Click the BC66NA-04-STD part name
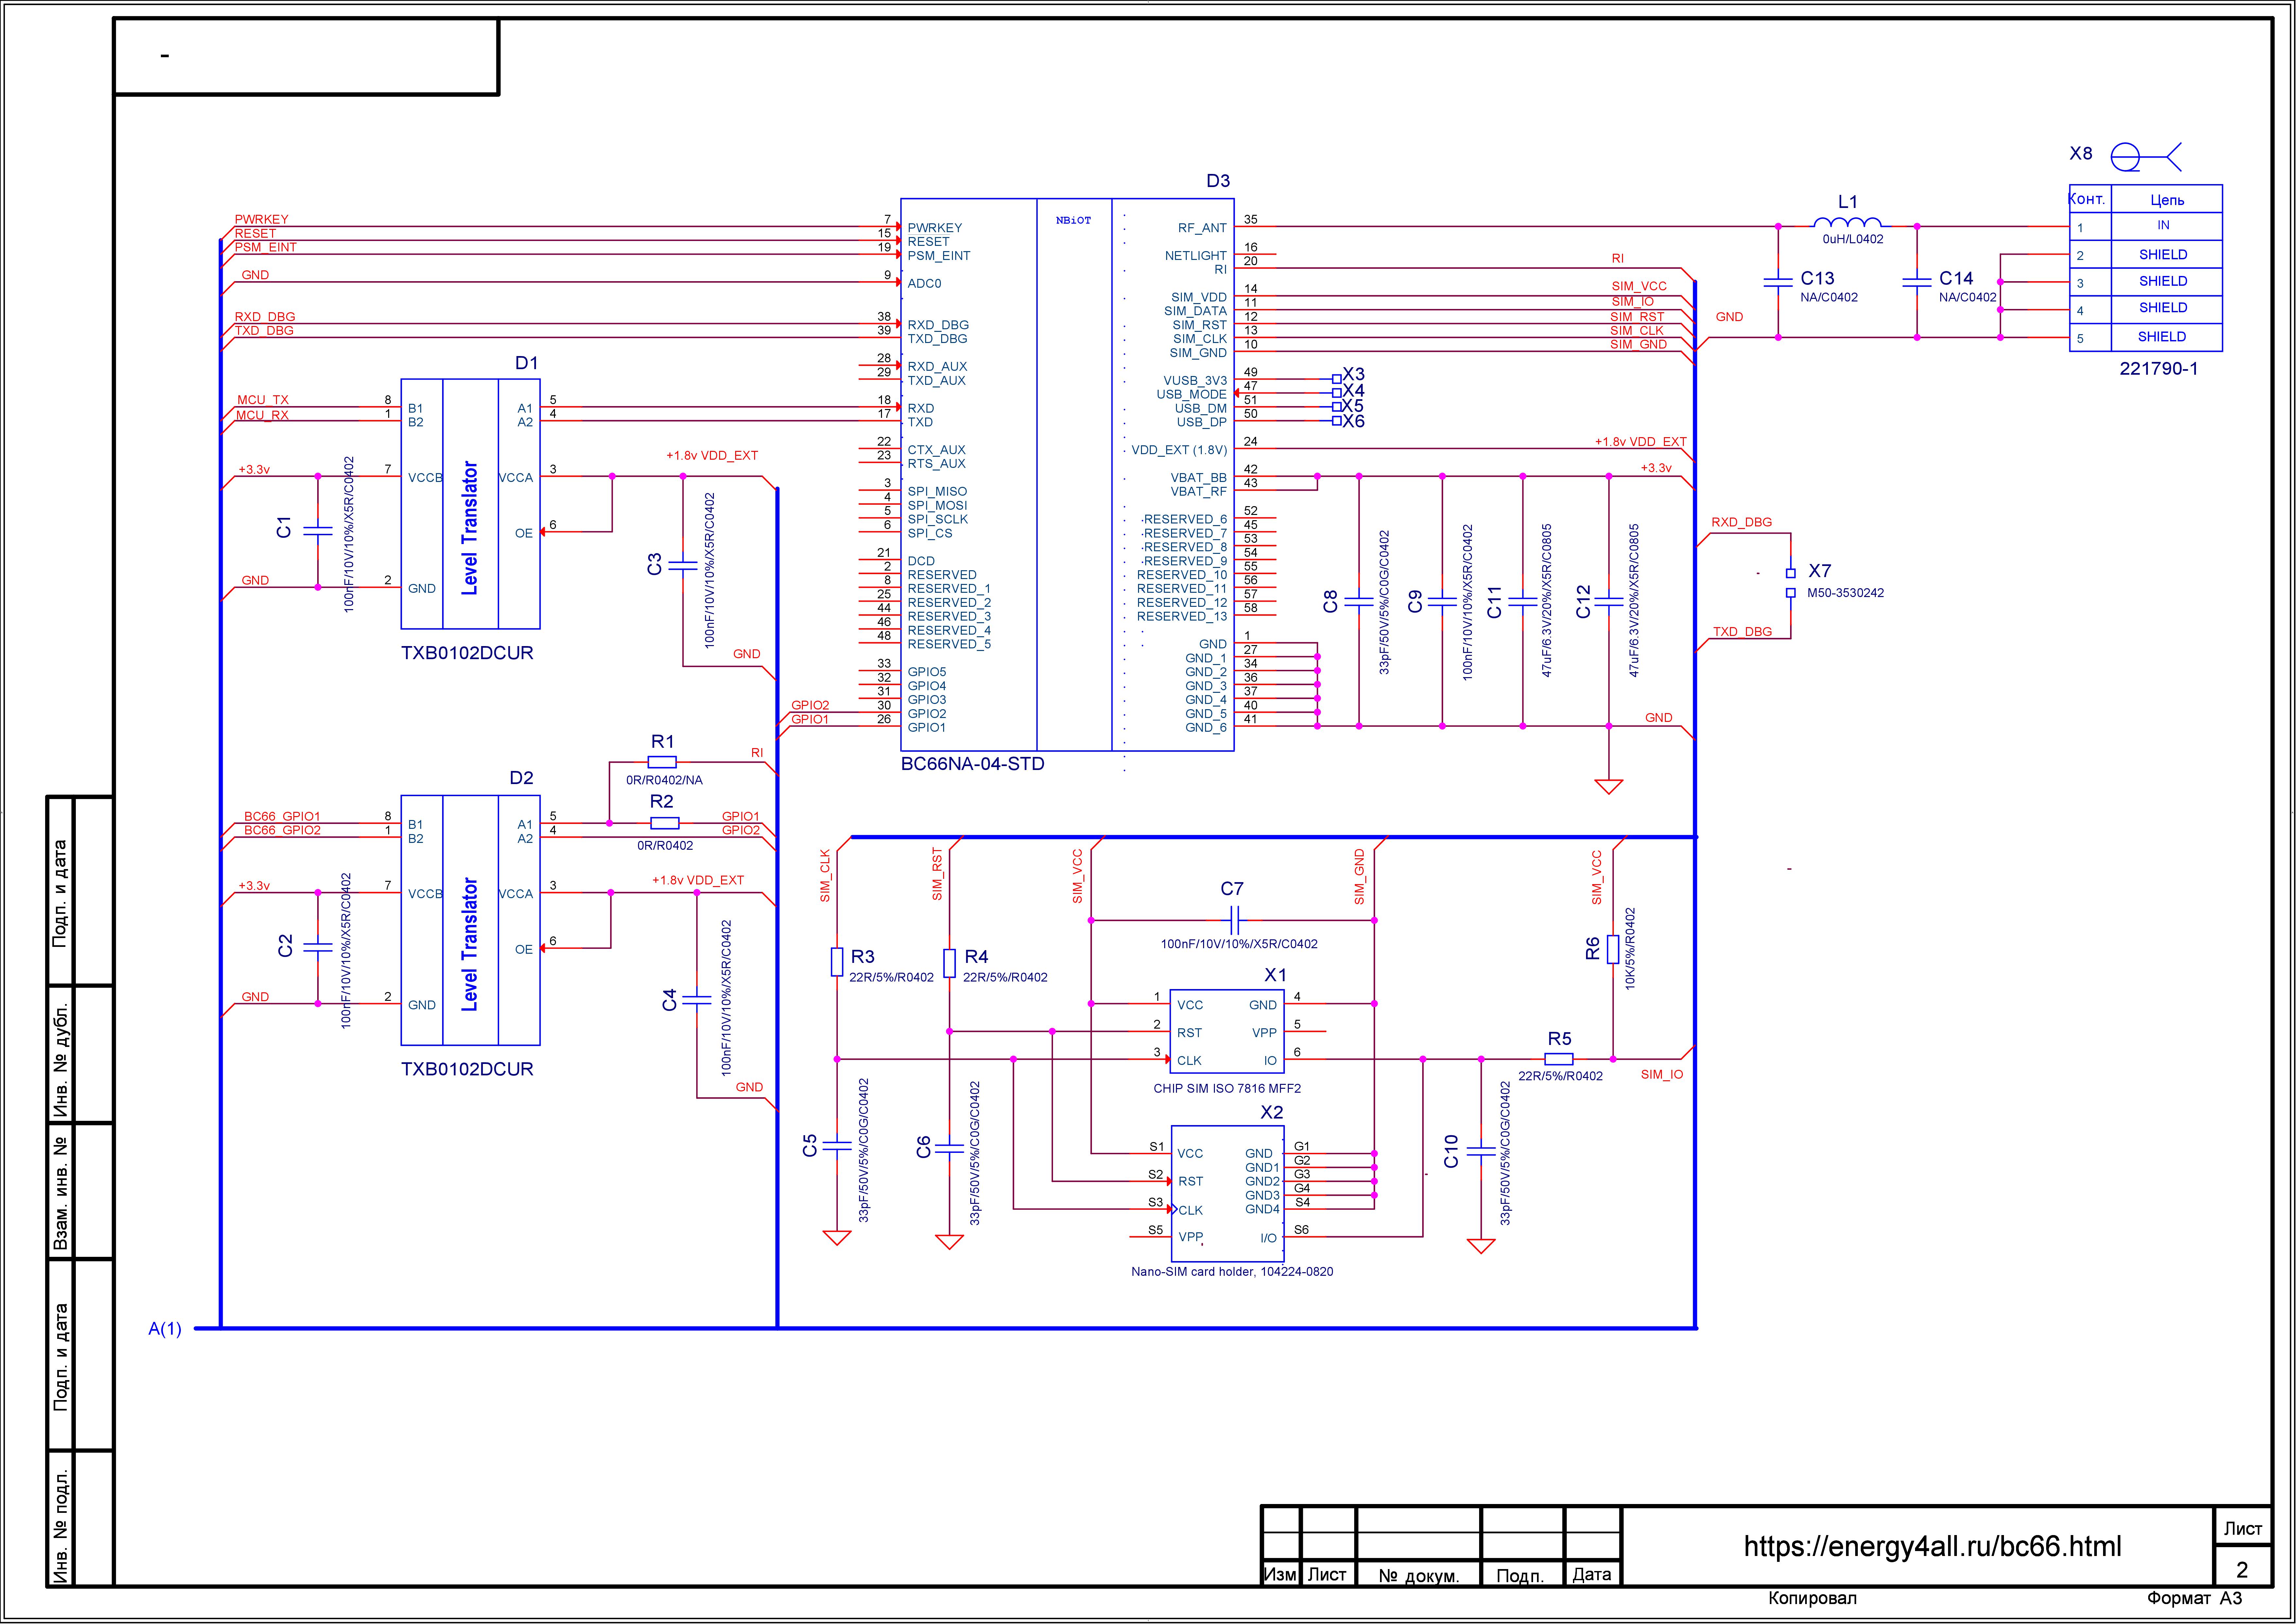The image size is (2296, 1624). tap(973, 764)
